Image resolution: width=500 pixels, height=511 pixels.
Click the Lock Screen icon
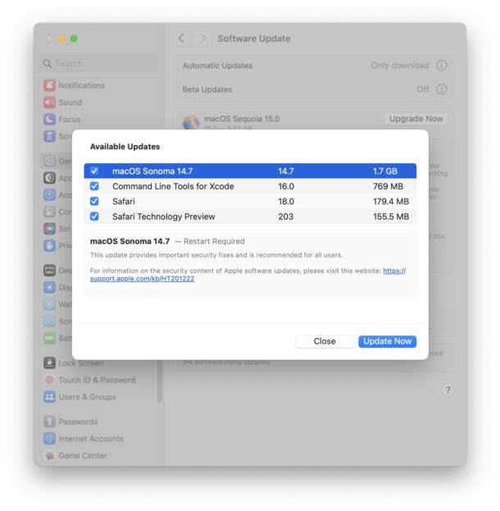pos(50,363)
